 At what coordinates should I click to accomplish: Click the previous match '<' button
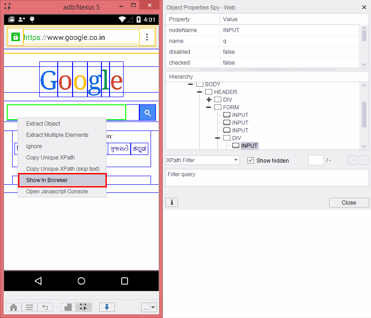tap(353, 160)
